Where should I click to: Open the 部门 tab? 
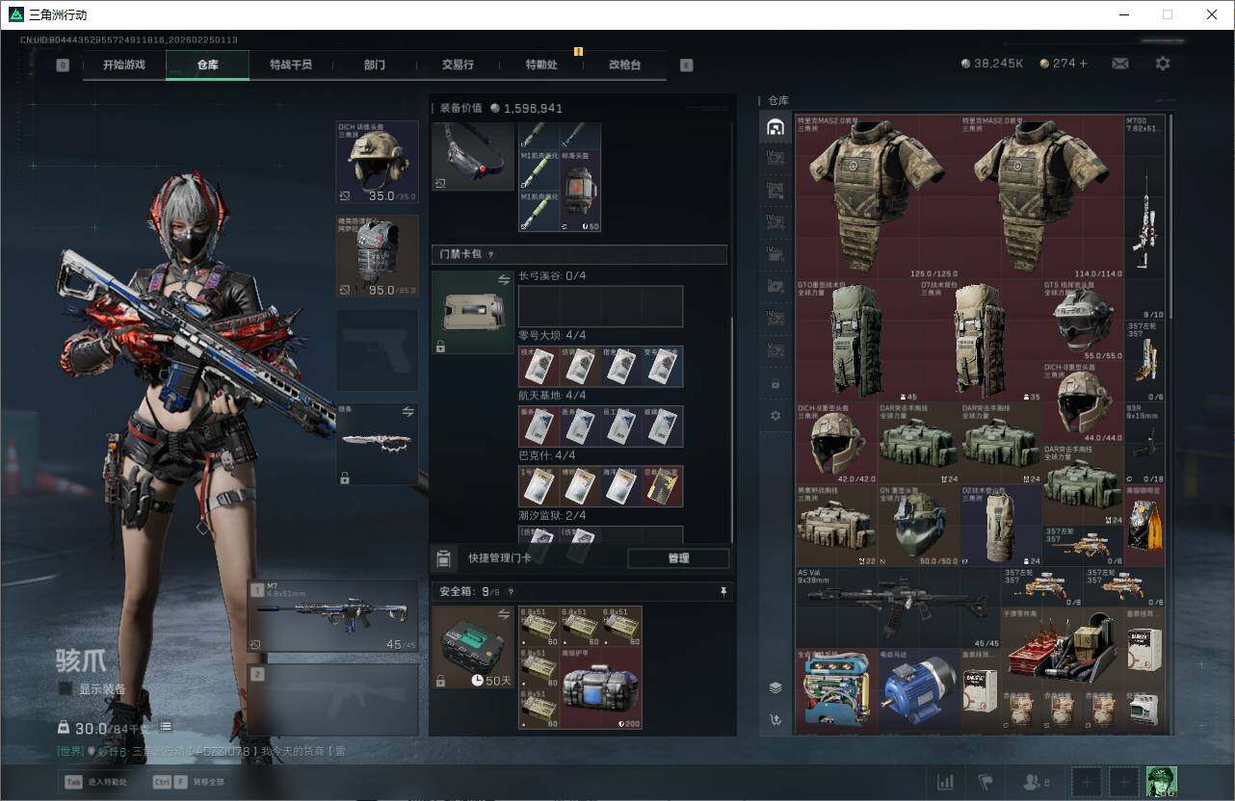coord(375,65)
